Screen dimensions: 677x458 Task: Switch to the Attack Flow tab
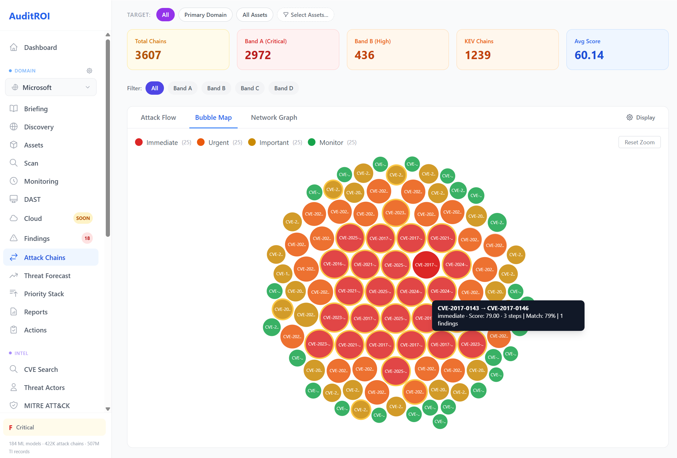click(x=158, y=118)
